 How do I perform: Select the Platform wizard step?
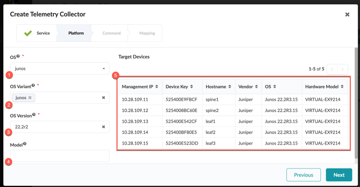pos(76,33)
